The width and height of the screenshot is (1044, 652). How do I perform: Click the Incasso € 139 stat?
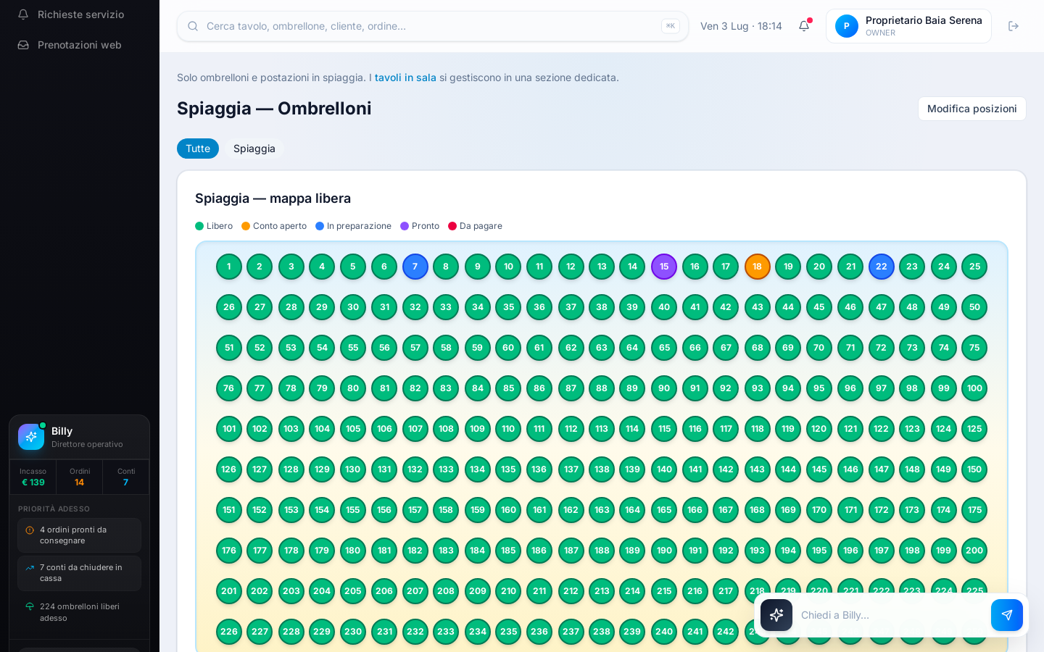33,477
